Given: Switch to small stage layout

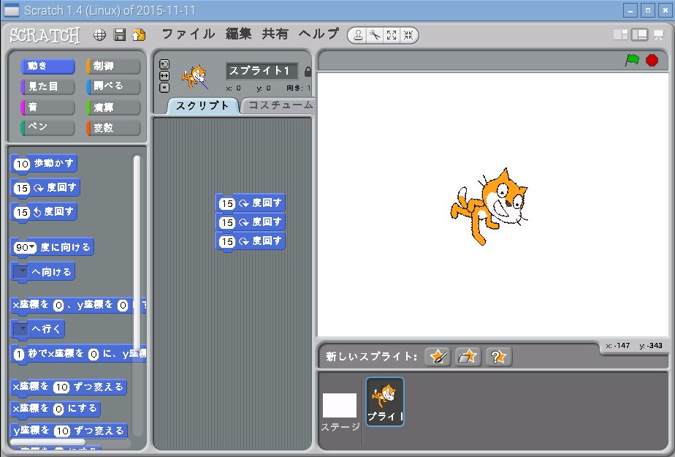Looking at the screenshot, I should (x=620, y=35).
